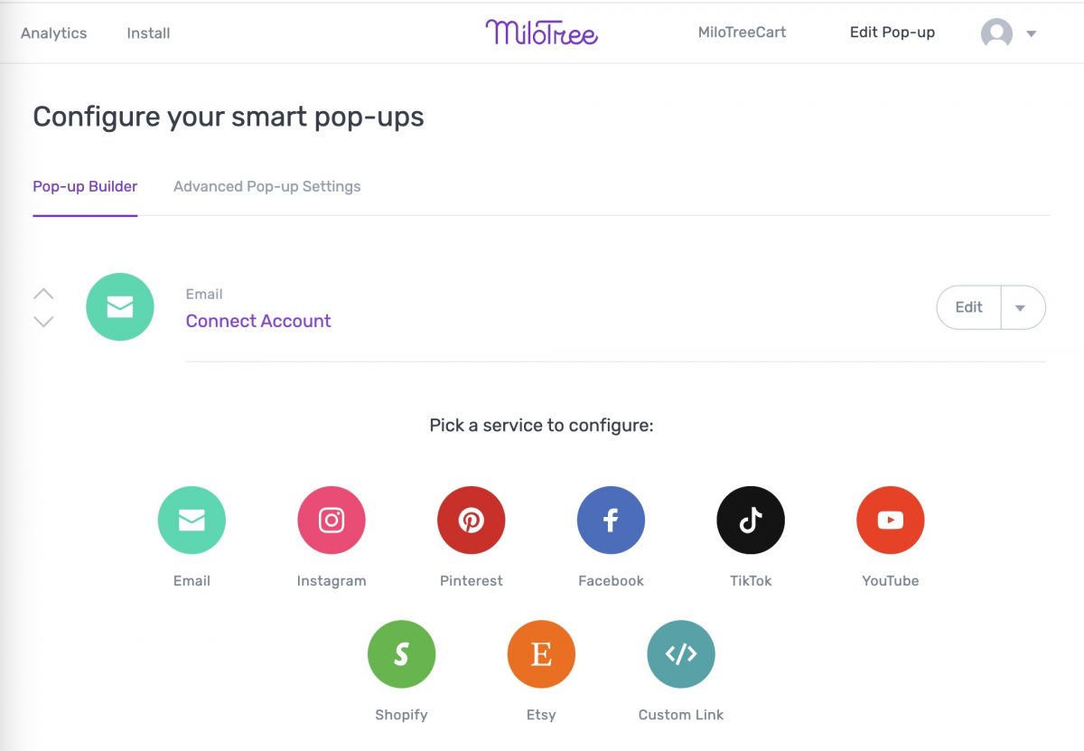Pick the Facebook service icon
The width and height of the screenshot is (1084, 751).
(x=611, y=521)
